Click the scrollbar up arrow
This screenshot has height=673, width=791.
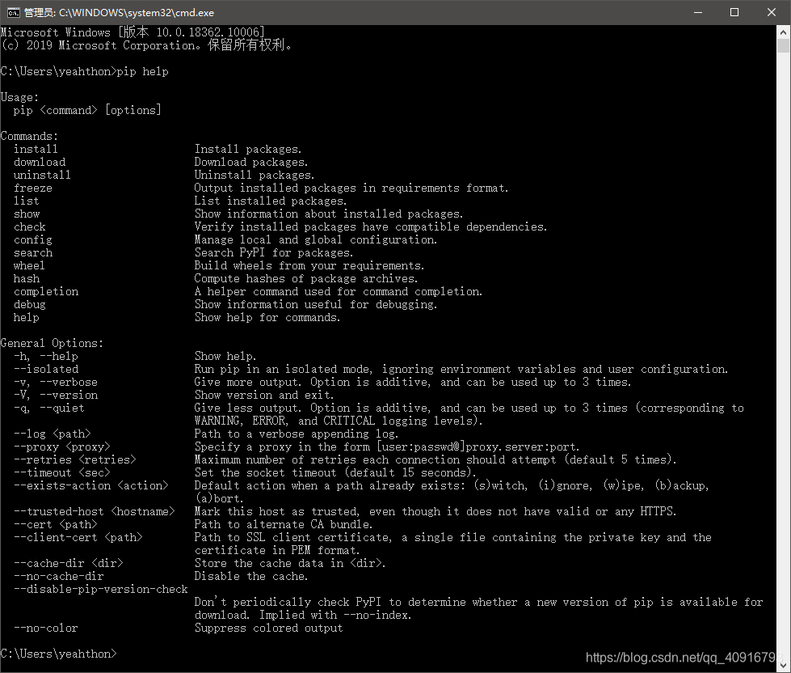782,31
